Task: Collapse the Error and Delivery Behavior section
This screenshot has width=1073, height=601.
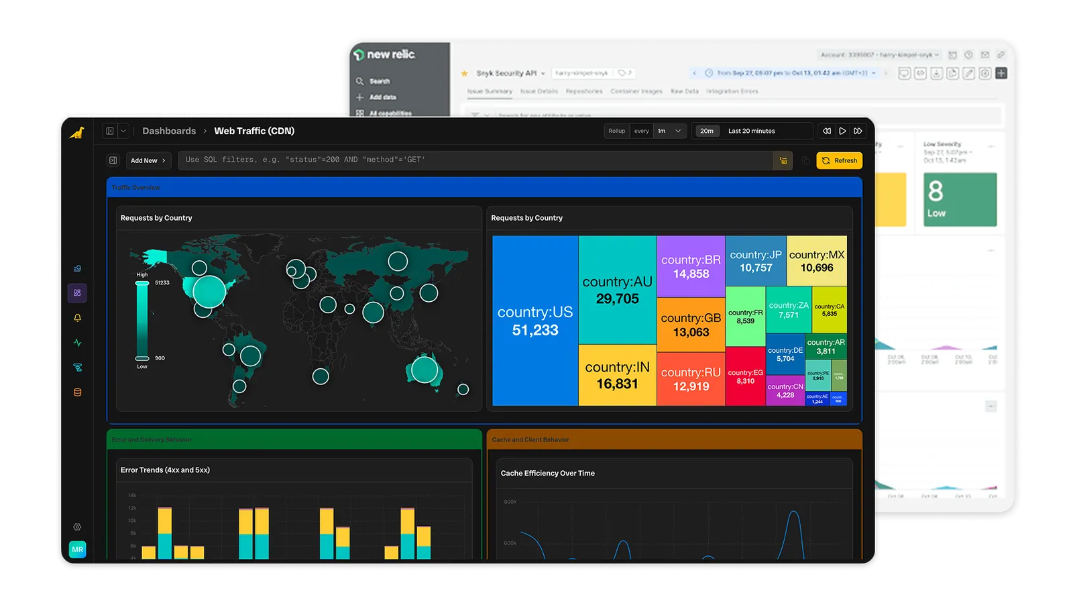Action: click(294, 439)
